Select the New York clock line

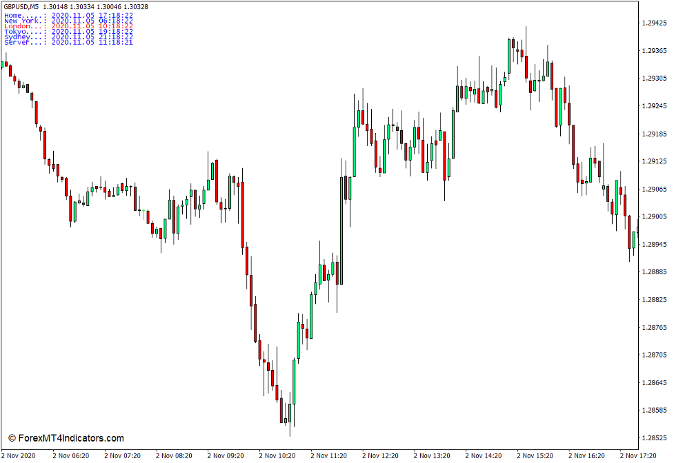(68, 21)
